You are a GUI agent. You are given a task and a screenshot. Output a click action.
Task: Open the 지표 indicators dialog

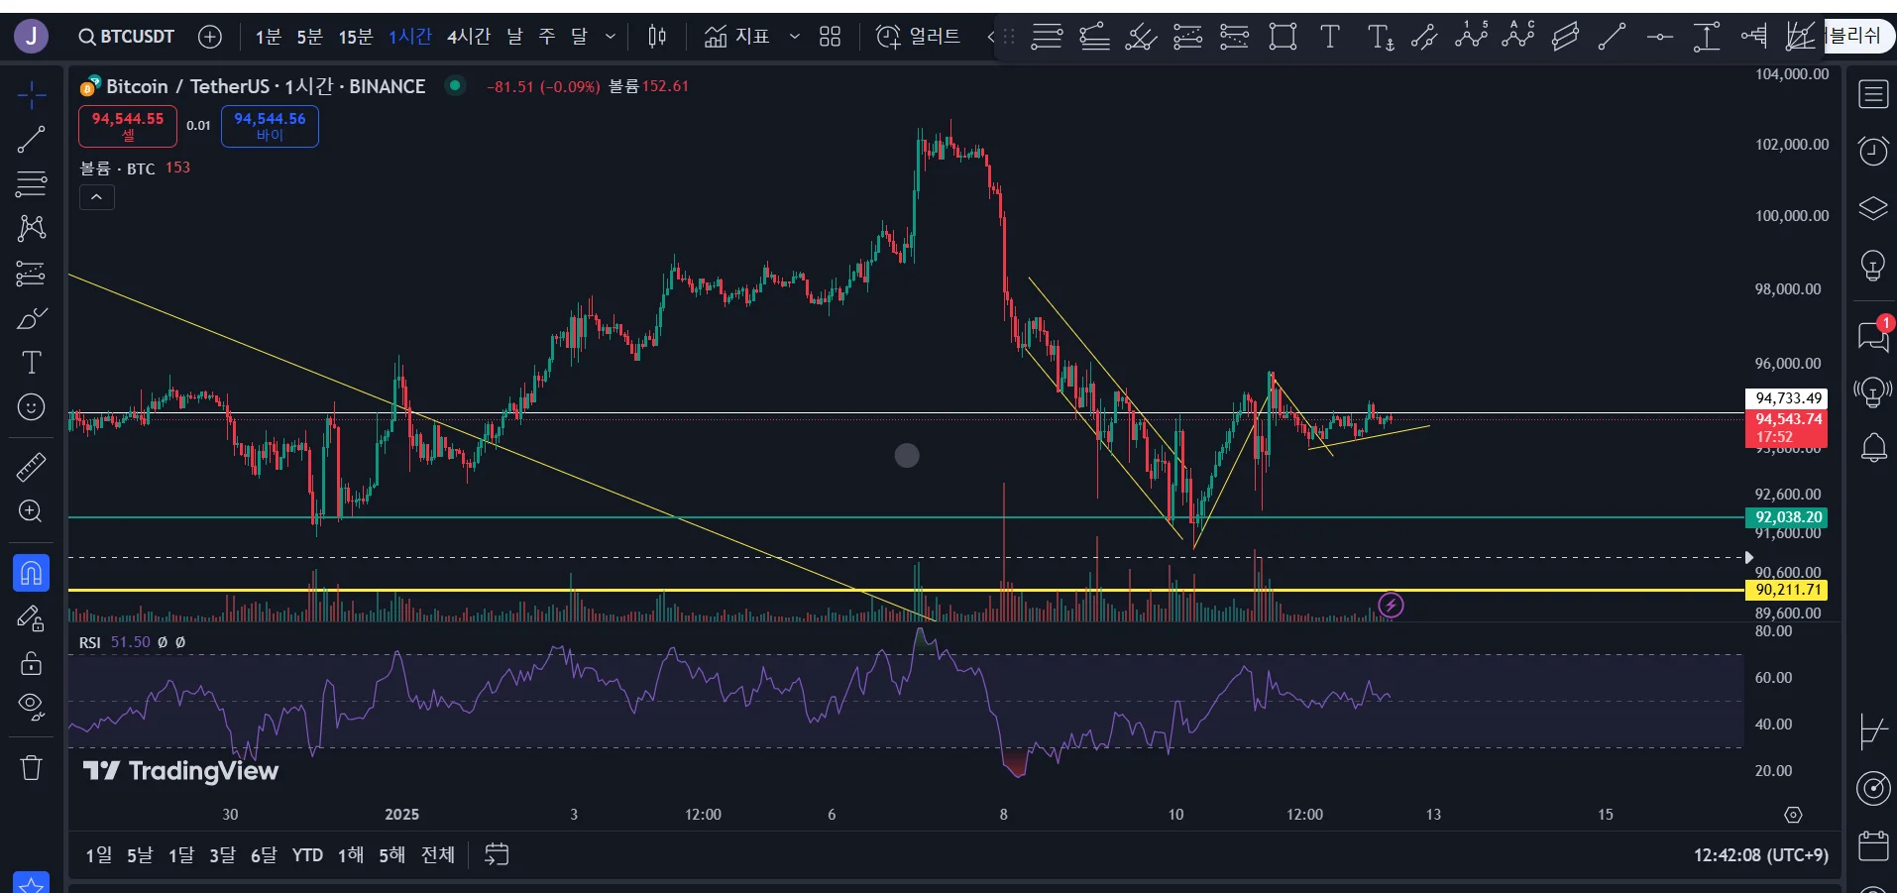click(736, 37)
